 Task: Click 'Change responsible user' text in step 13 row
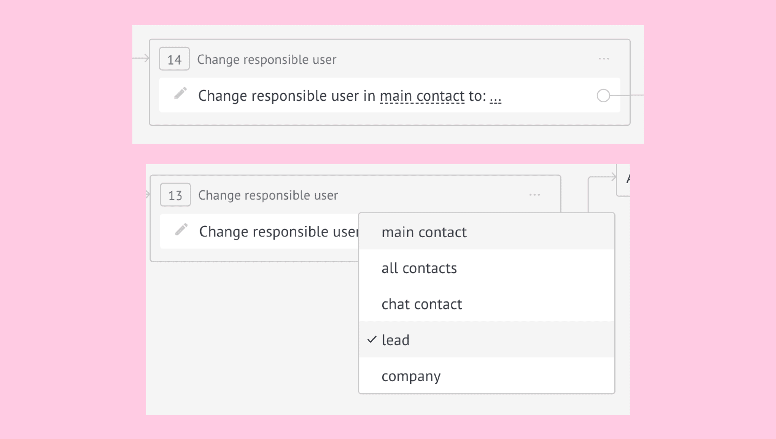(x=279, y=231)
